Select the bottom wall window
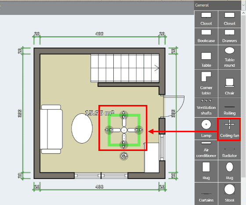This screenshot has height=205, width=246. 101,176
